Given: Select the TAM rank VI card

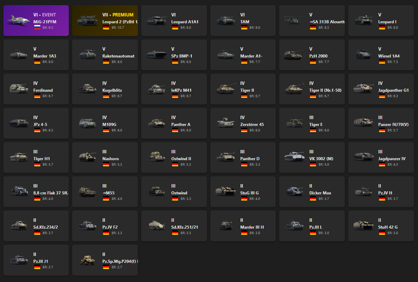Looking at the screenshot, I should (x=243, y=21).
